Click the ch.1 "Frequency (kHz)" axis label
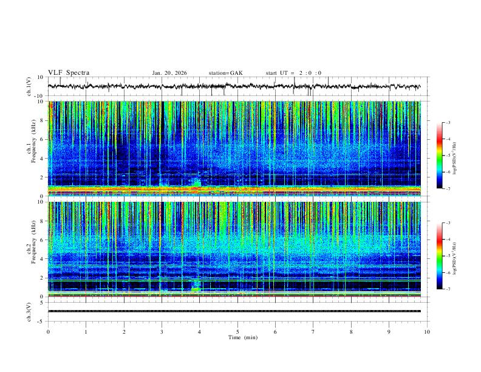This screenshot has width=481, height=372. pos(33,141)
